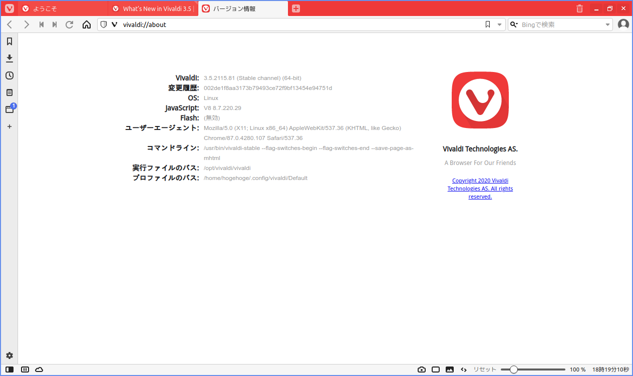
Task: Open the closed tabs trash can
Action: coord(579,8)
